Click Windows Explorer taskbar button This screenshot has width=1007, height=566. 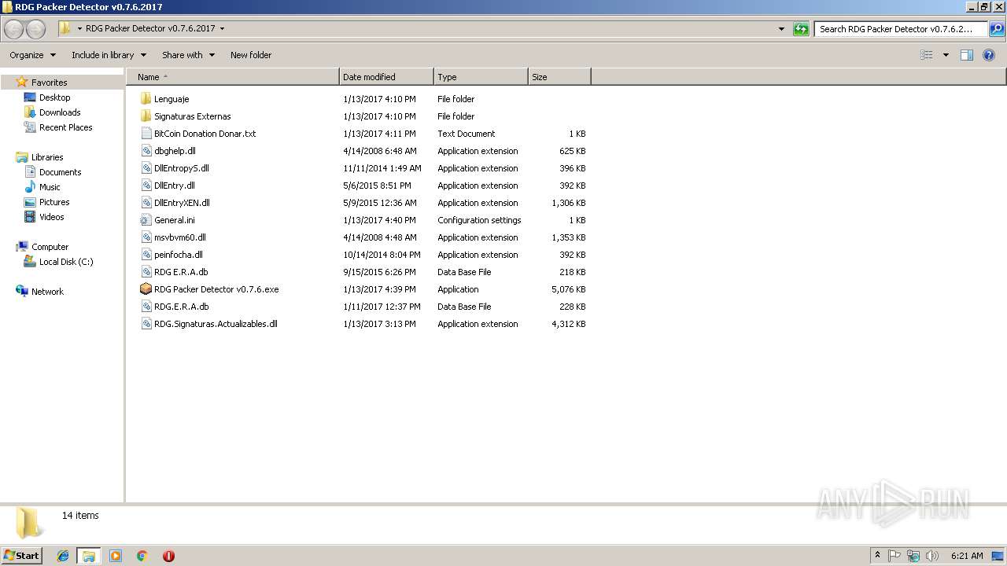89,556
